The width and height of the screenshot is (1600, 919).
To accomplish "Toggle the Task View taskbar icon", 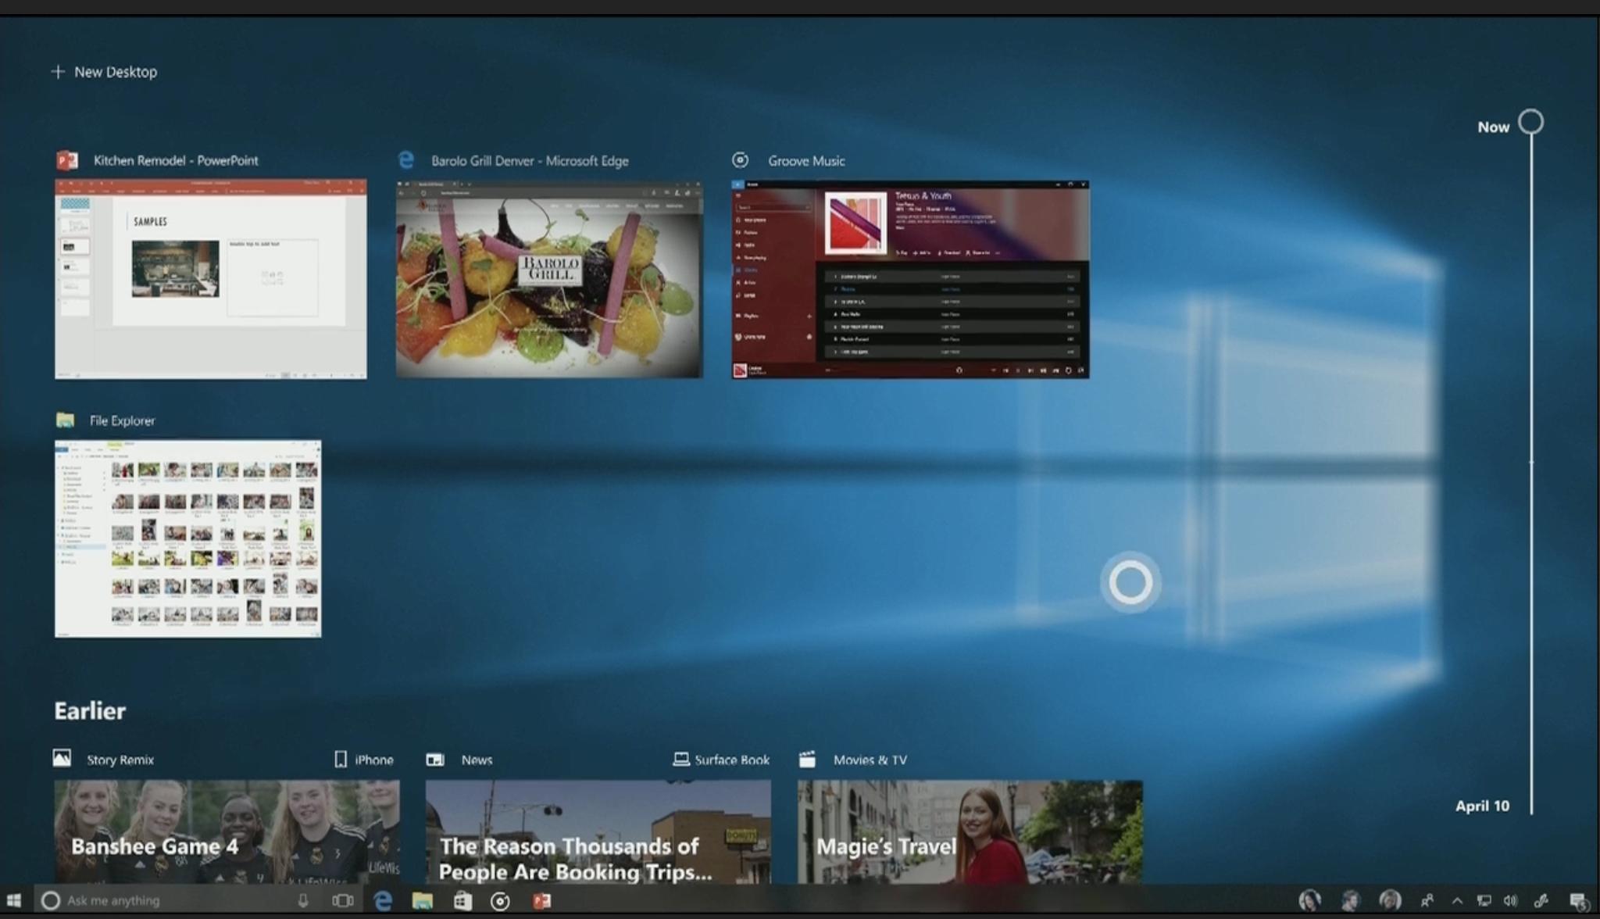I will pos(342,901).
